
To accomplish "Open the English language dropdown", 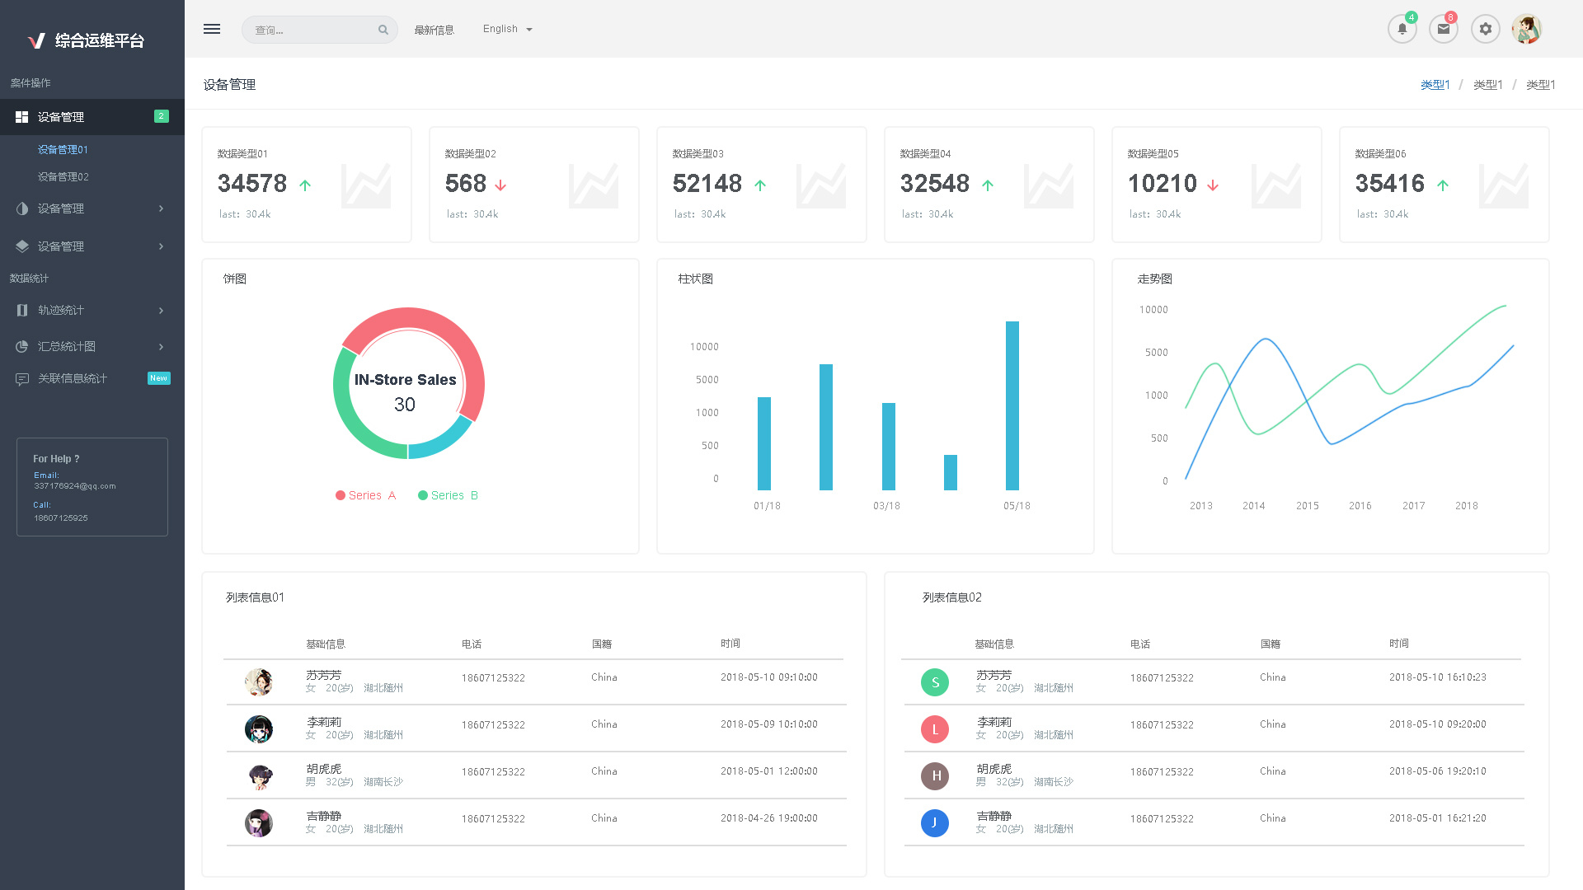I will 507,30.
